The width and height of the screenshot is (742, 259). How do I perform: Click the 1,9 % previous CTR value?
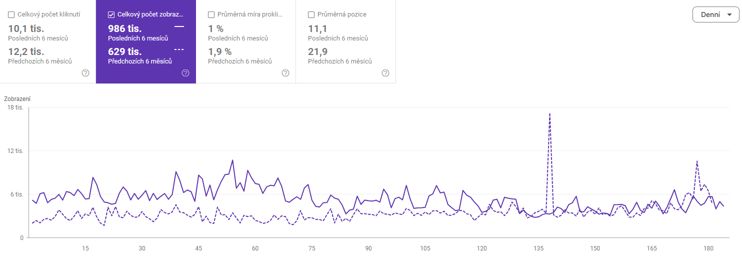point(220,51)
